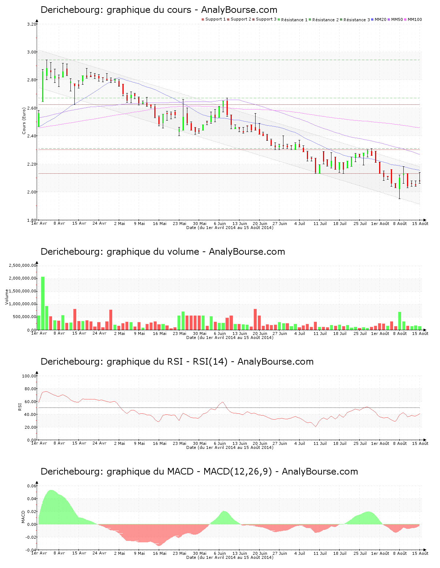The width and height of the screenshot is (440, 568).
Task: Click the MACD(12,26,9) chart title
Action: (199, 472)
